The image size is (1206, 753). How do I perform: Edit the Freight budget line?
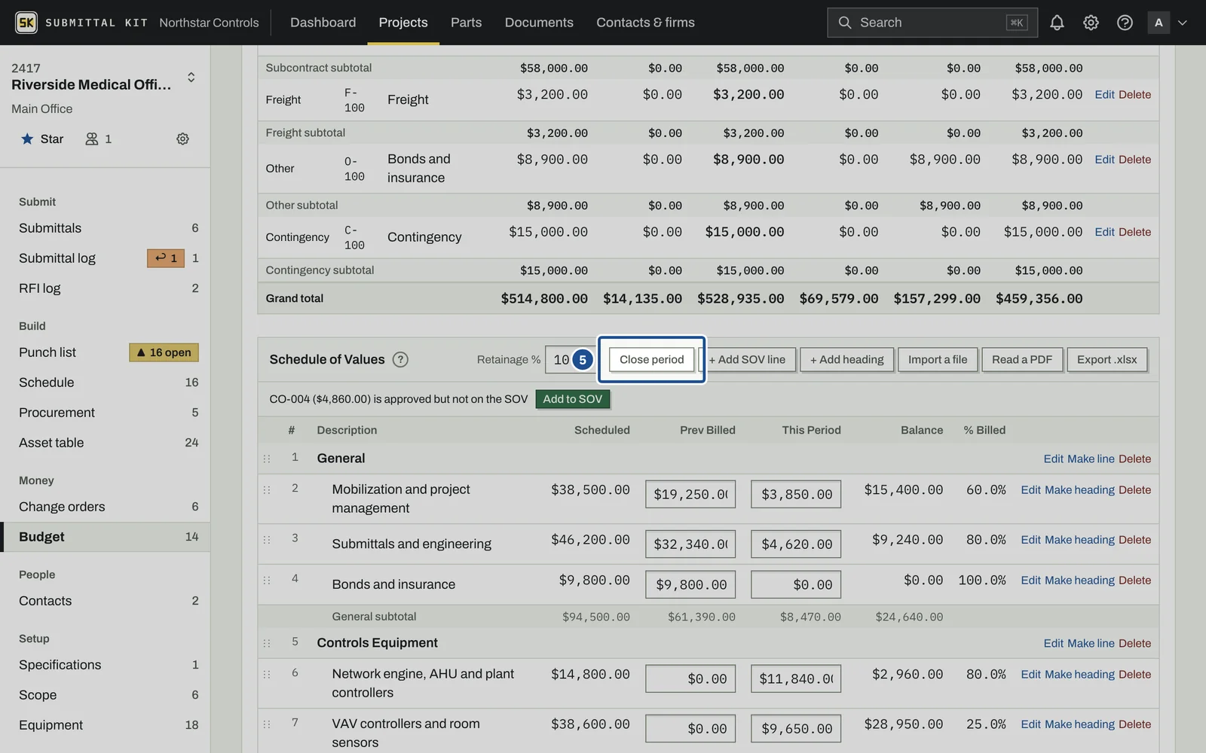[1104, 95]
